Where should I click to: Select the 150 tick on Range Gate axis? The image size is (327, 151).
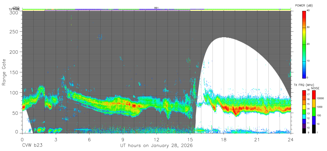(x=14, y=72)
